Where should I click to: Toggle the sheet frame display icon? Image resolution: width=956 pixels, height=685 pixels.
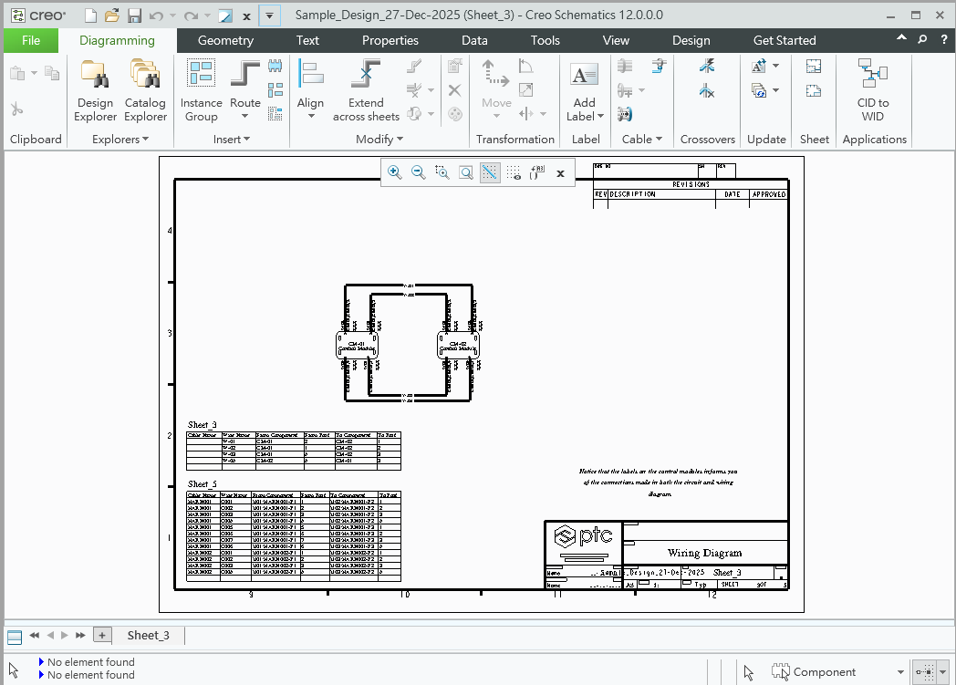click(536, 172)
